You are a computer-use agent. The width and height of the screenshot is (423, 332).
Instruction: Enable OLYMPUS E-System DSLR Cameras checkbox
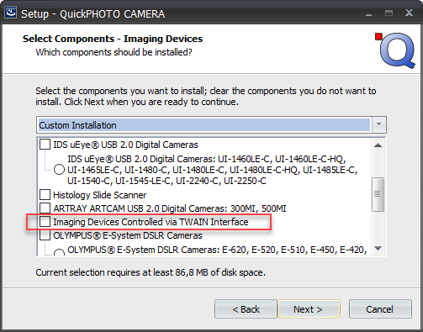[x=45, y=235]
